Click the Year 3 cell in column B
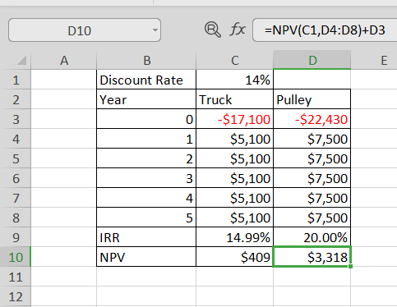Image resolution: width=397 pixels, height=307 pixels. point(146,178)
